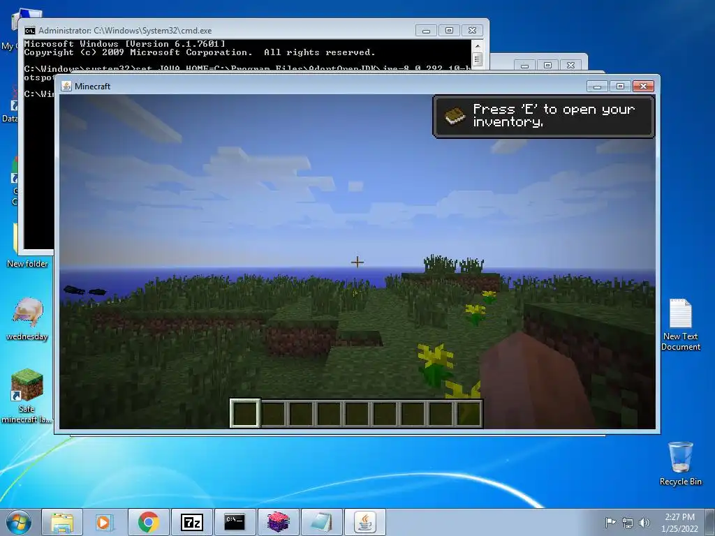Switch to cmd.exe via taskbar icon
Image resolution: width=715 pixels, height=536 pixels.
click(235, 522)
